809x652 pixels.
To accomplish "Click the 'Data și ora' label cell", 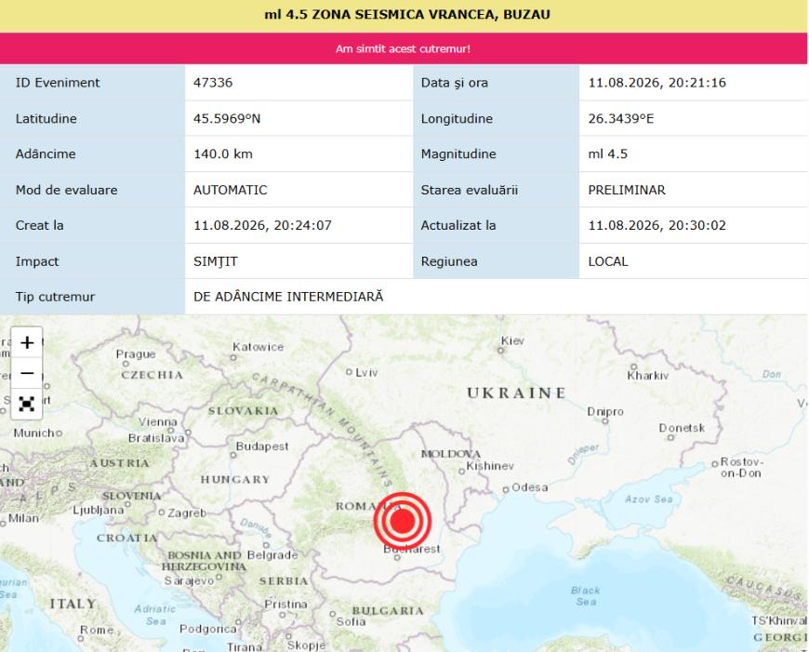I will click(x=496, y=83).
